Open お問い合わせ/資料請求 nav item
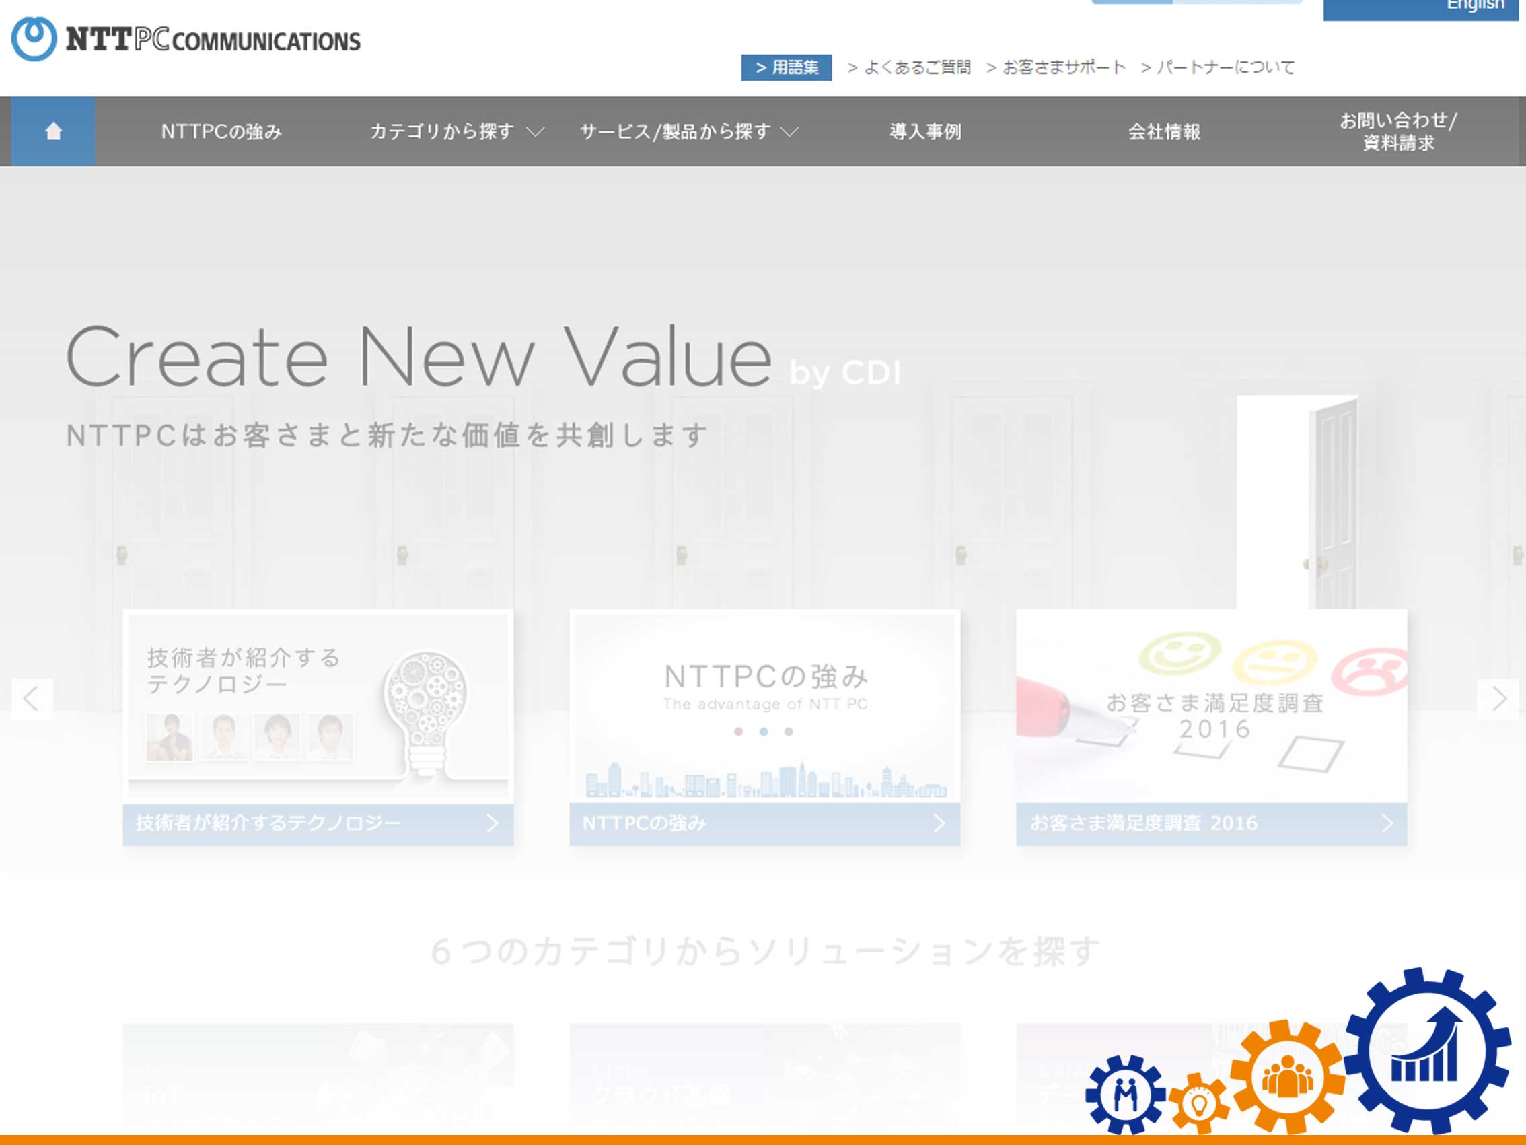The width and height of the screenshot is (1526, 1145). 1398,131
